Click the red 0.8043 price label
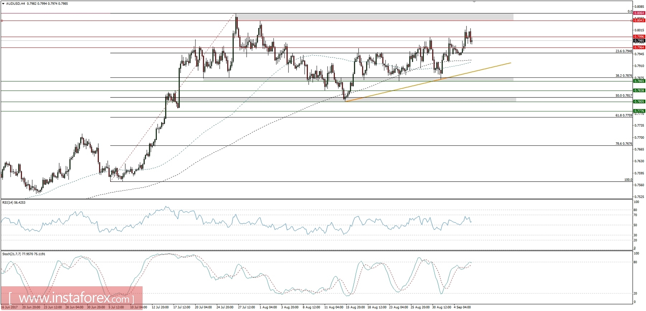 tap(639, 20)
